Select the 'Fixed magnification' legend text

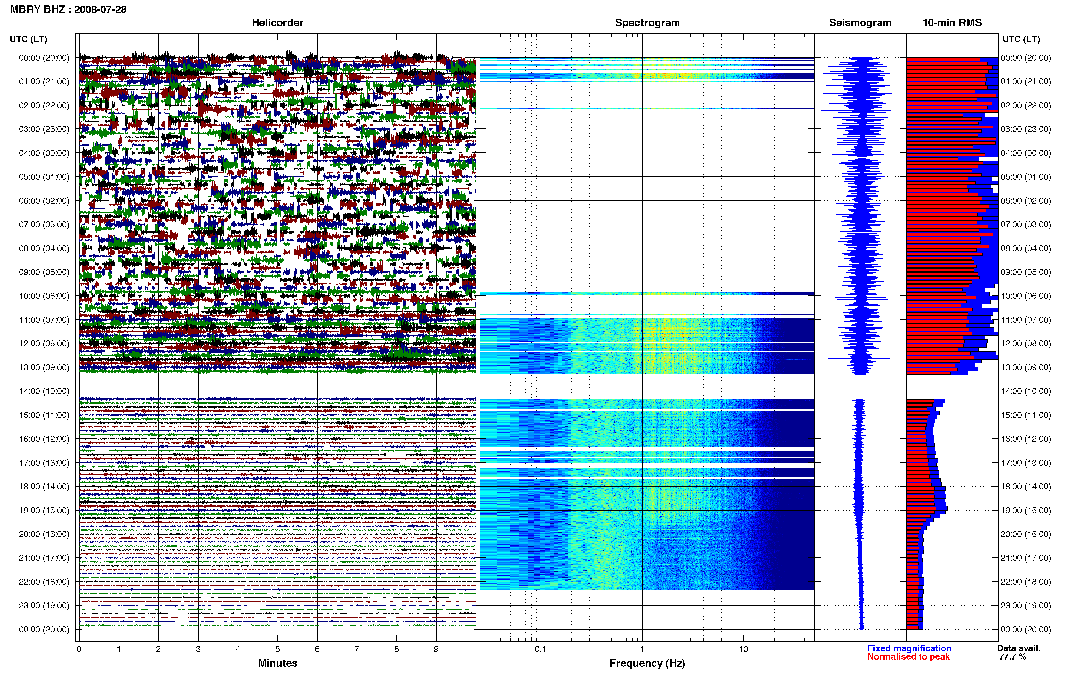pyautogui.click(x=909, y=648)
